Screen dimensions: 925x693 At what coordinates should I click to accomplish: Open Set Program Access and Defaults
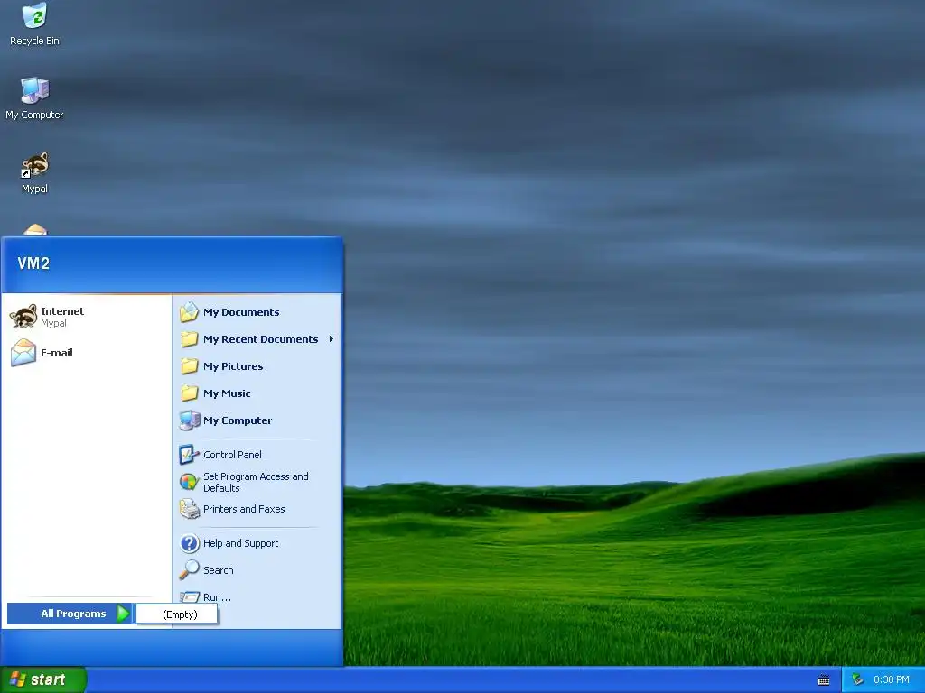pos(257,482)
